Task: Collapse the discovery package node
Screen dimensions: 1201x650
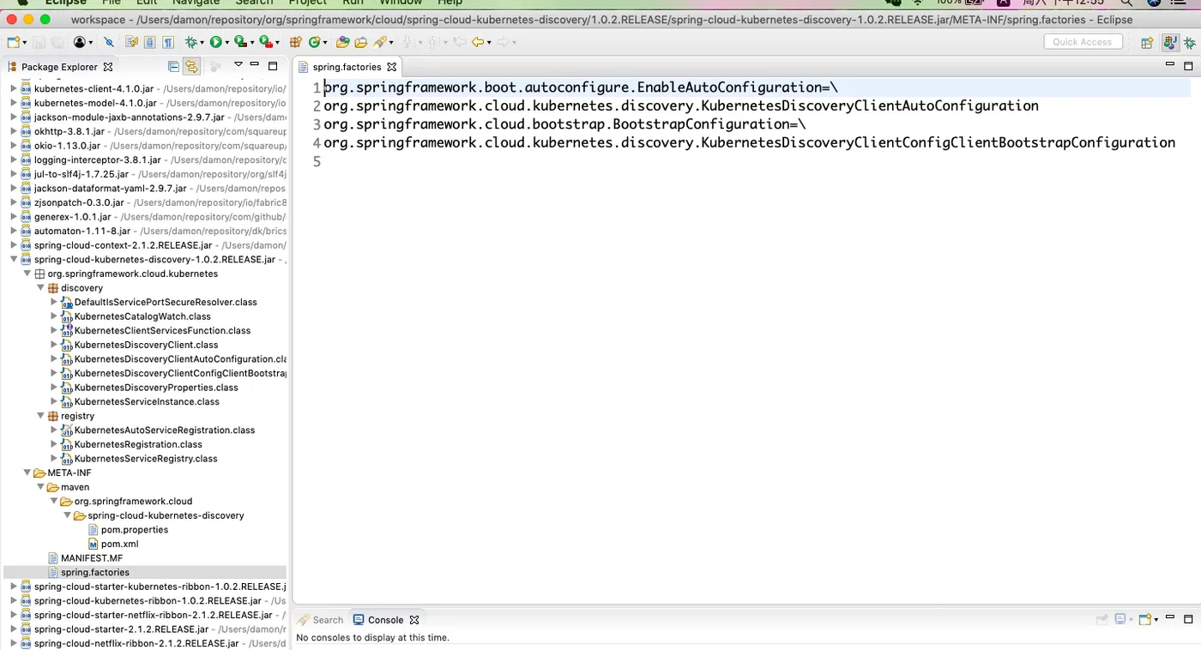Action: coord(40,288)
